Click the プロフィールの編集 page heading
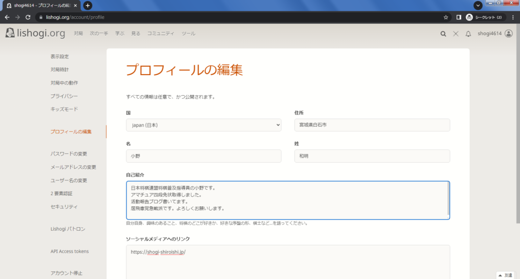520x279 pixels. click(184, 70)
